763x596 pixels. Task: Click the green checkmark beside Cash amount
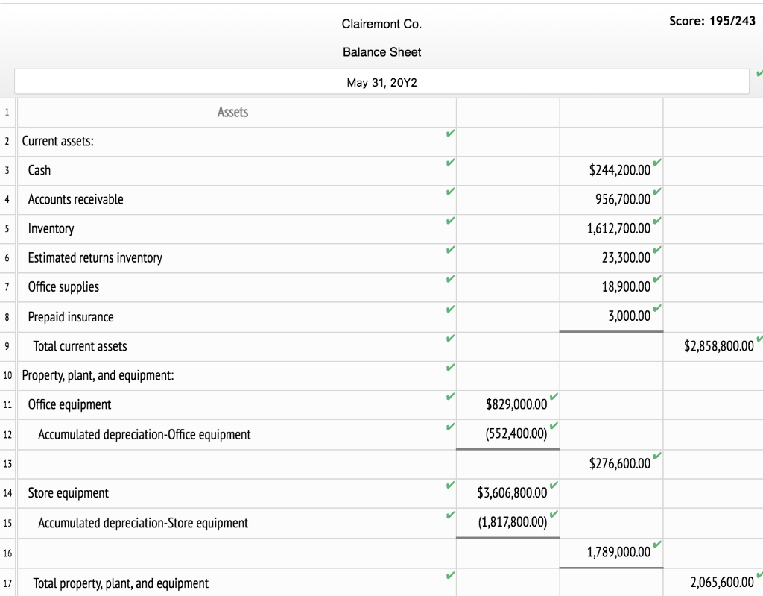click(x=655, y=163)
